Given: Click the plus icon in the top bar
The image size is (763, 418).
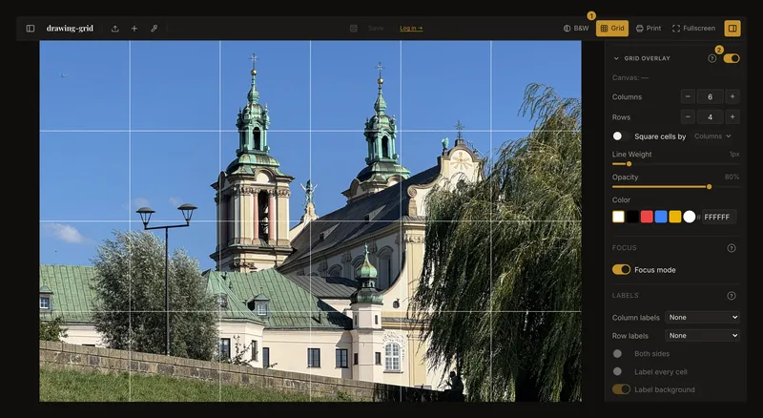Looking at the screenshot, I should click(x=134, y=29).
